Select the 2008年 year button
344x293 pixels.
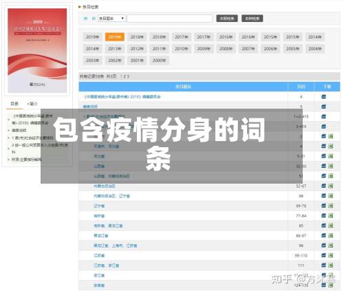coord(226,49)
